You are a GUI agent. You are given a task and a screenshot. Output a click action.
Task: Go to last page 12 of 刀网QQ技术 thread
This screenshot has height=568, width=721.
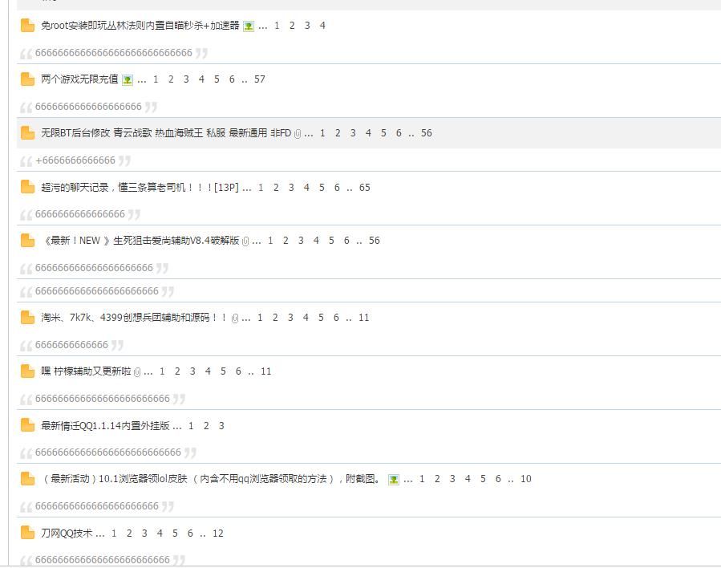pyautogui.click(x=218, y=534)
